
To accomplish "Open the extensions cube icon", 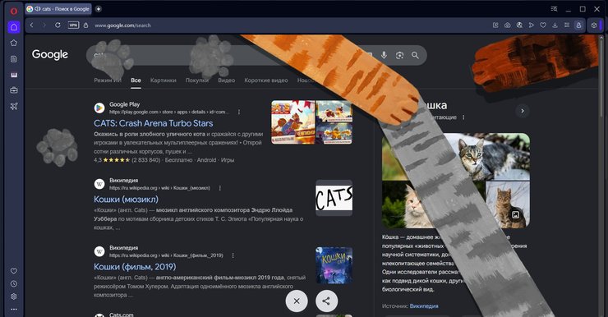I will 594,25.
